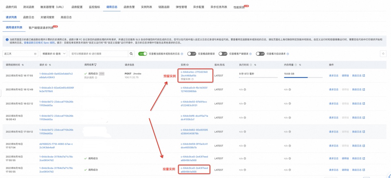Go to the 链路追踪 tab
Image resolution: width=391 pixels, height=178 pixels.
164,7
